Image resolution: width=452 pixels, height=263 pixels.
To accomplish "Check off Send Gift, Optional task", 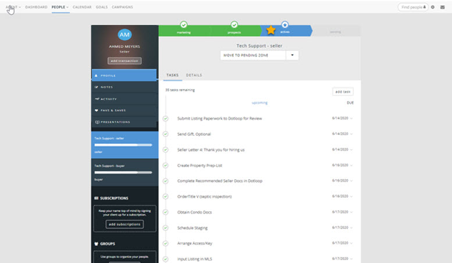I will coord(165,134).
